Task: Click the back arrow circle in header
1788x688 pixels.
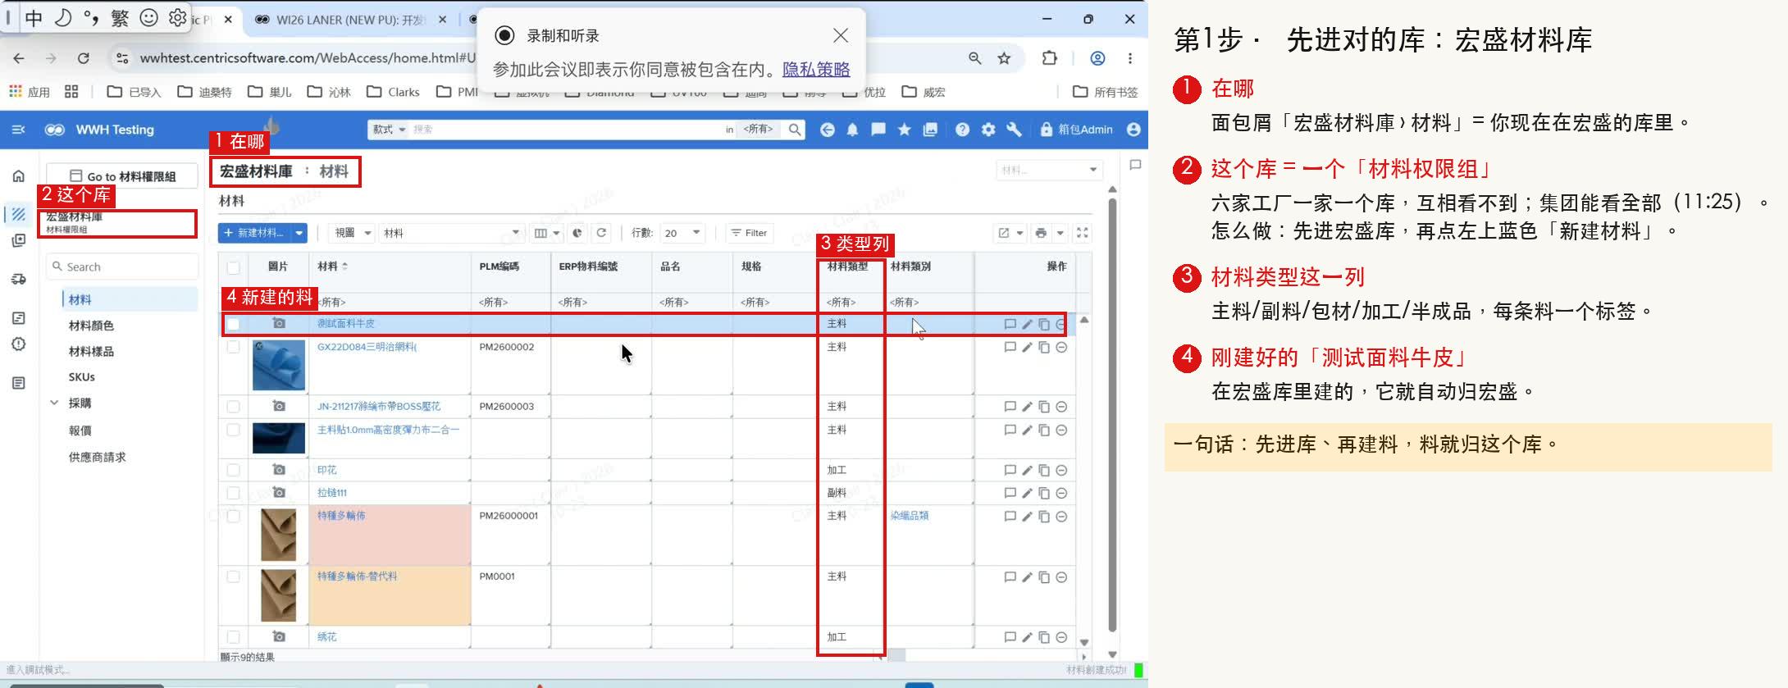Action: (x=827, y=130)
